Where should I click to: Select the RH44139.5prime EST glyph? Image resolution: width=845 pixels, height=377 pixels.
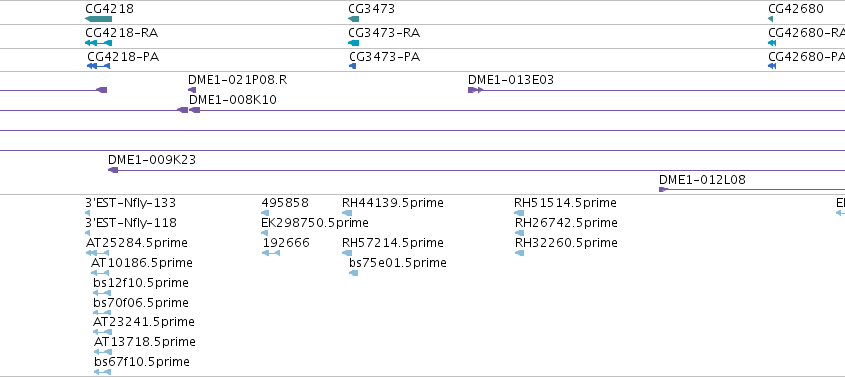pos(348,213)
